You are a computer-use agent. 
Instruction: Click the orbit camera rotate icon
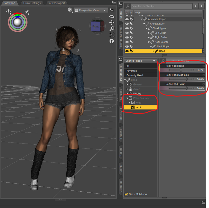(x=112, y=17)
